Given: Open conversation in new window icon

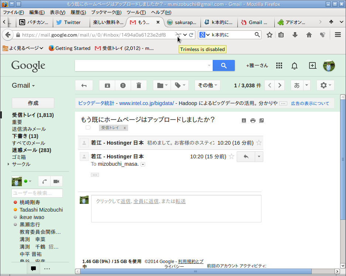Looking at the screenshot, I should (261, 121).
